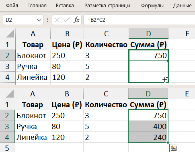Expand the Name Box dropdown arrow
Viewport: 195px width, 152px height.
pos(39,20)
